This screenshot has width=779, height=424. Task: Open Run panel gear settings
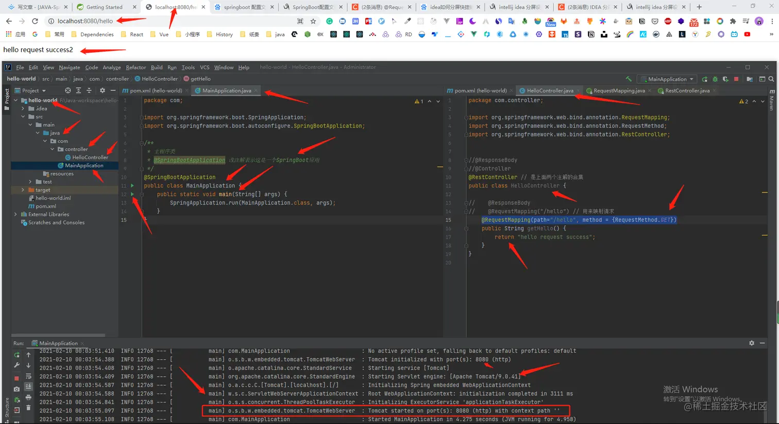pyautogui.click(x=752, y=343)
